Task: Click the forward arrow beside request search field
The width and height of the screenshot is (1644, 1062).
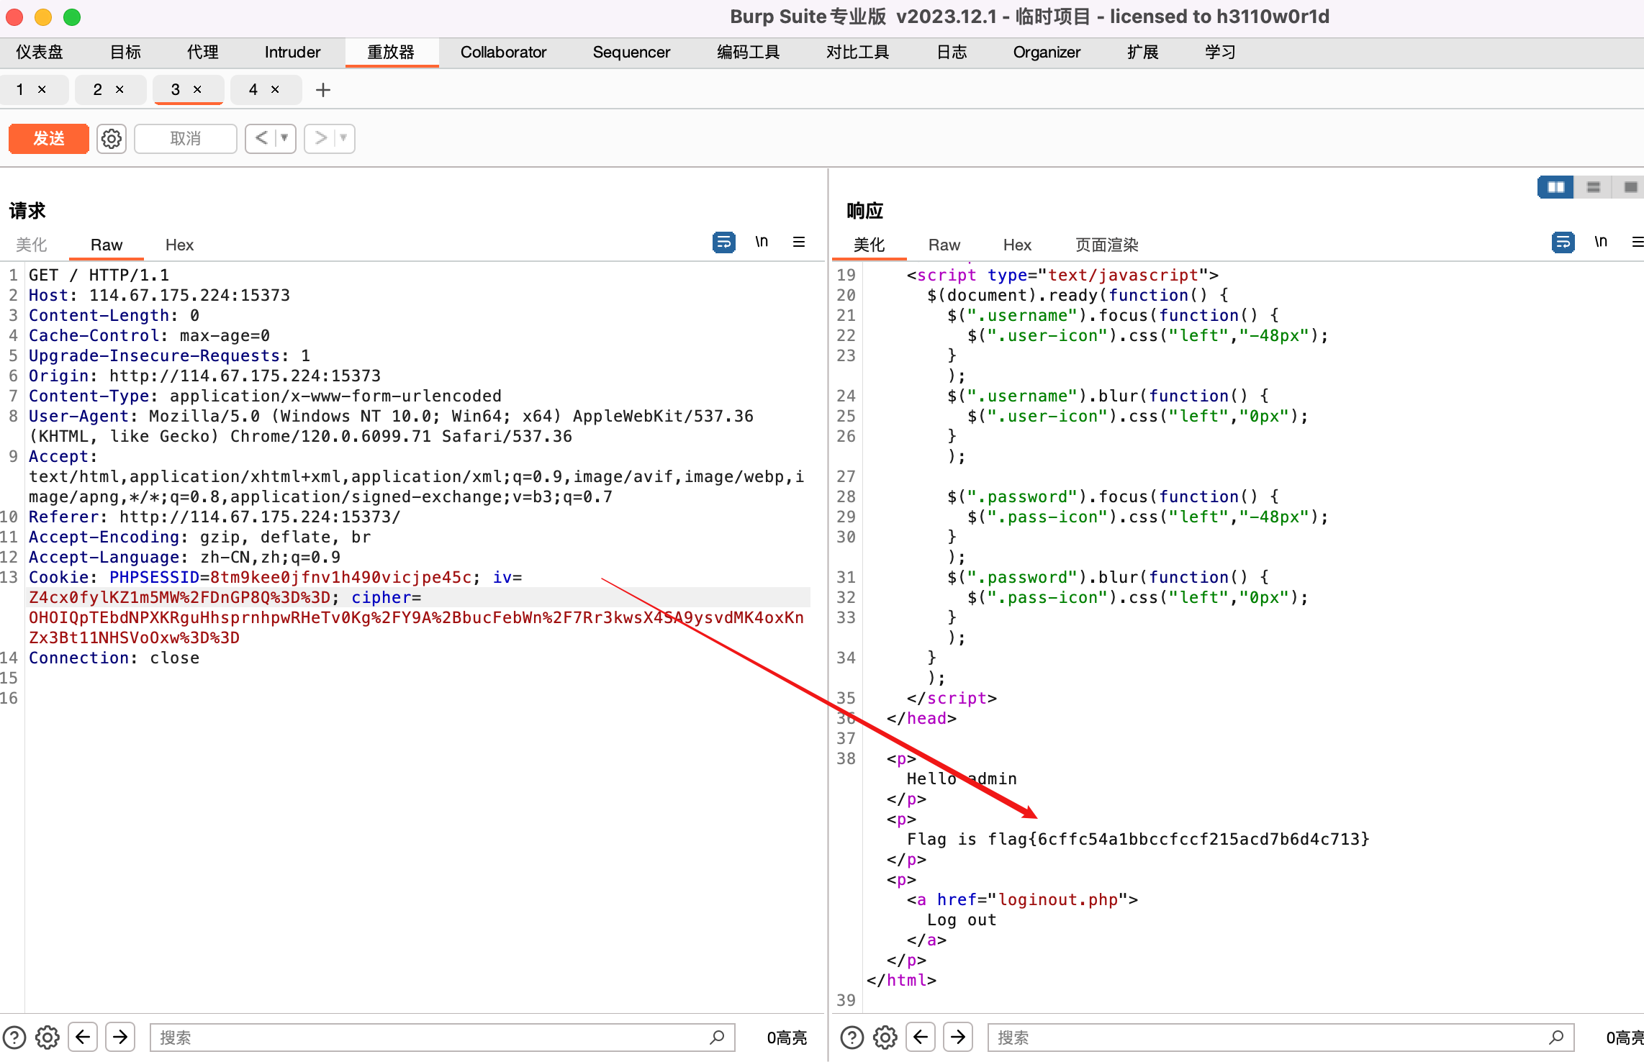Action: pos(120,1037)
